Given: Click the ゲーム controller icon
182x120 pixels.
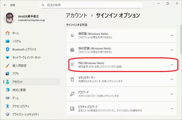Looking at the screenshot, I should coord(8,98).
